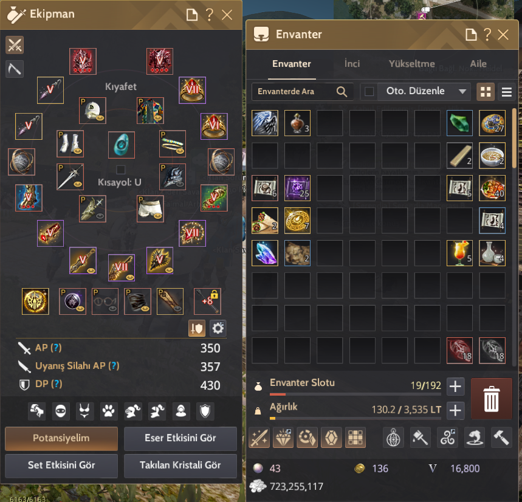Open the Yükseltme tab
Viewport: 522px width, 502px height.
[x=412, y=64]
